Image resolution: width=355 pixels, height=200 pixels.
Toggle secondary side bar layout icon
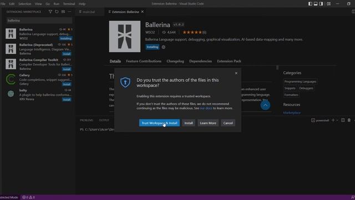[x=321, y=4]
